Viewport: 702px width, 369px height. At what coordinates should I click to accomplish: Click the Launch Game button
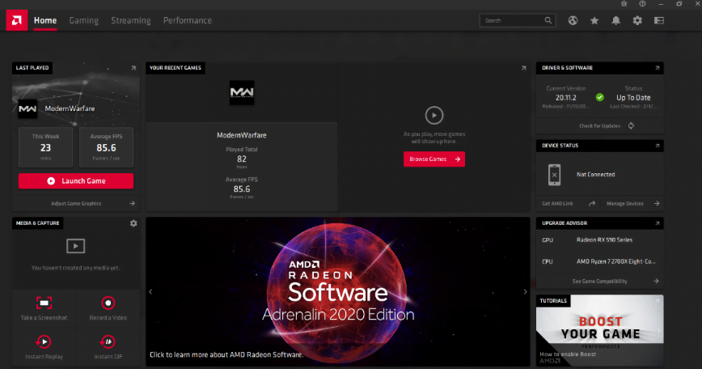[x=76, y=181]
